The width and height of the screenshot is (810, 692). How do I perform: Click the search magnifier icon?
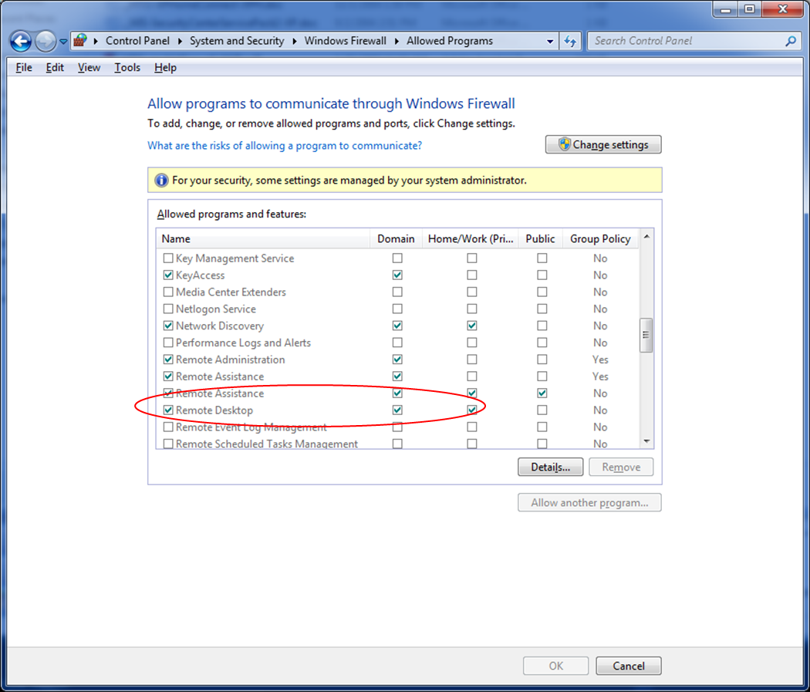791,41
